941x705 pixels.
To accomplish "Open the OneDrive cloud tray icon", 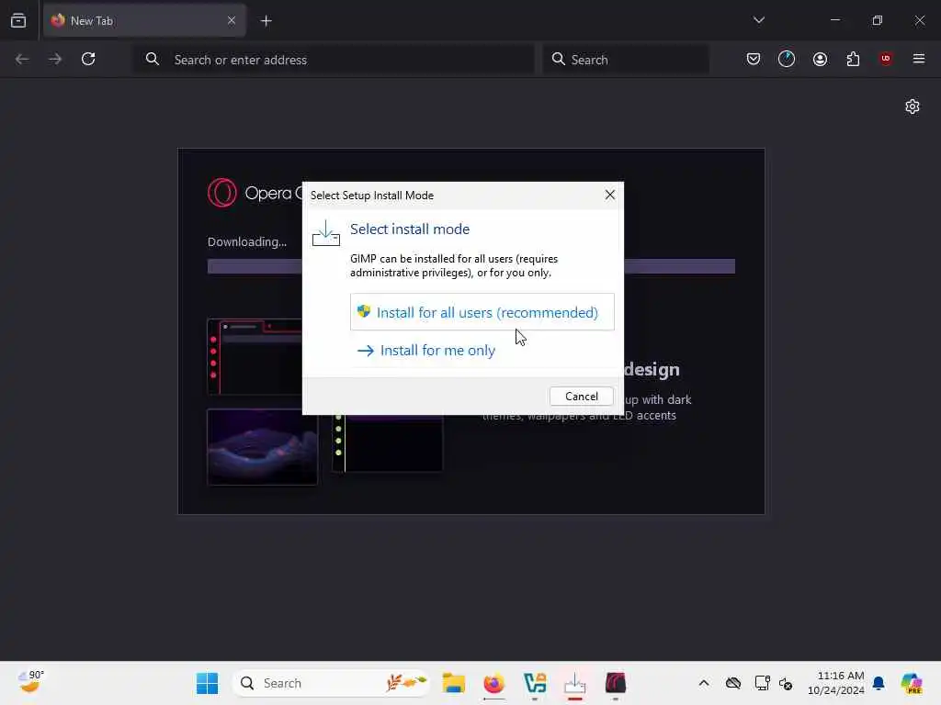I will pyautogui.click(x=732, y=683).
